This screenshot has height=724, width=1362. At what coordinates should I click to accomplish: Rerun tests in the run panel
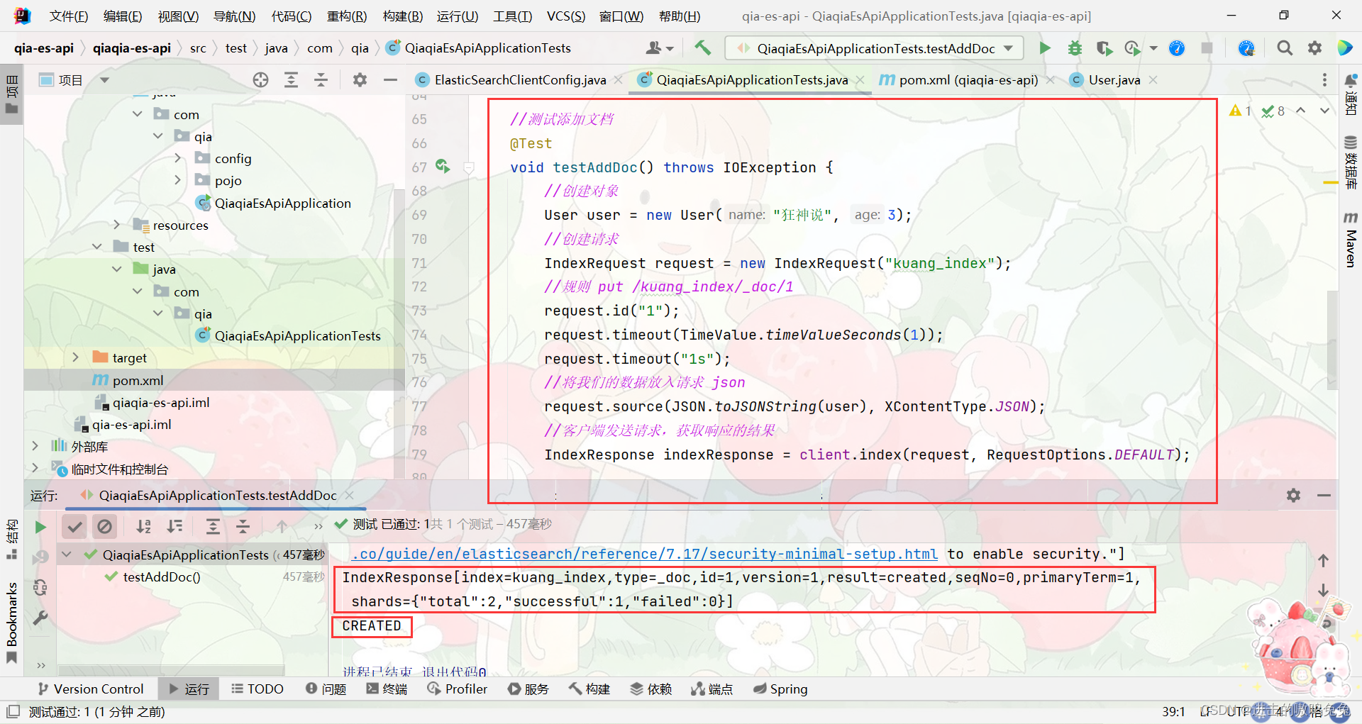pyautogui.click(x=40, y=527)
